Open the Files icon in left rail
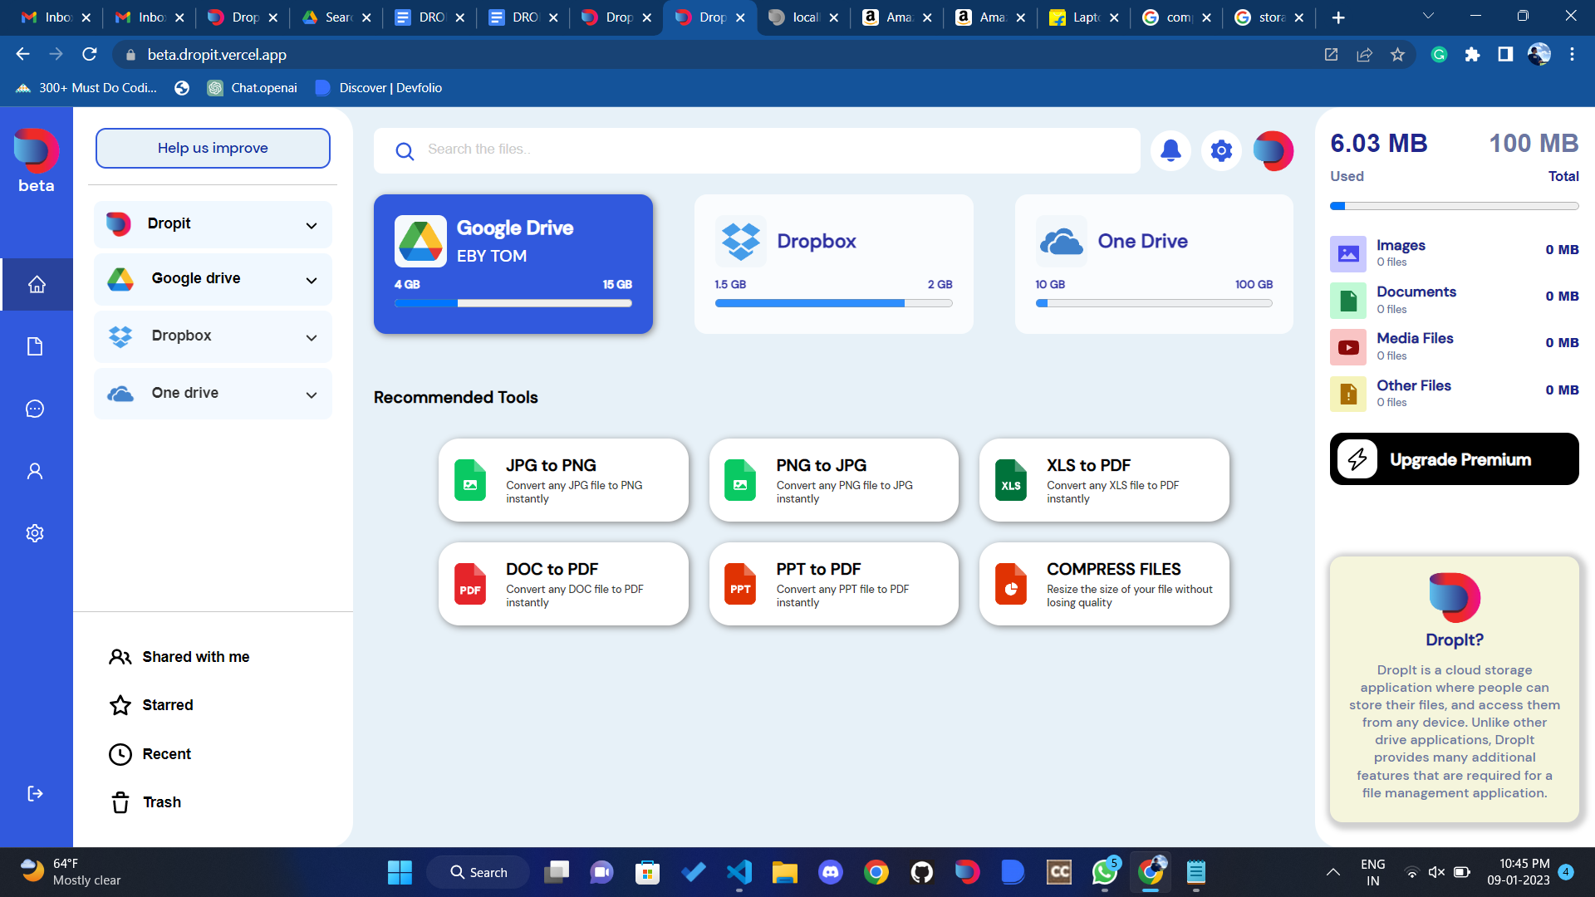This screenshot has height=897, width=1595. (35, 346)
